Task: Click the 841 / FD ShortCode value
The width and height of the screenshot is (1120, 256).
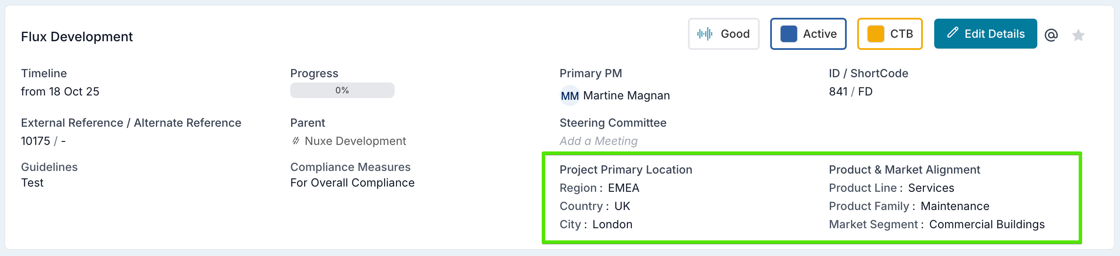Action: tap(850, 92)
